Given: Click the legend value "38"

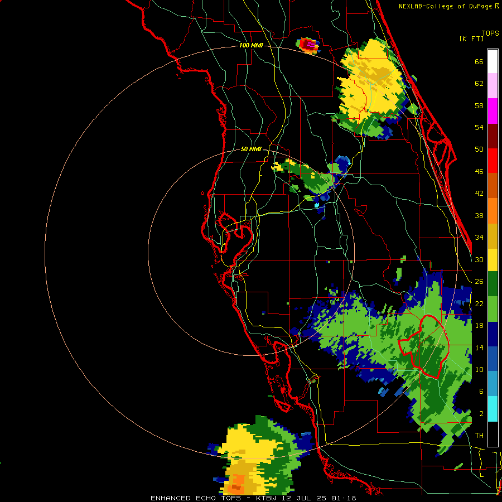Looking at the screenshot, I should (x=479, y=215).
